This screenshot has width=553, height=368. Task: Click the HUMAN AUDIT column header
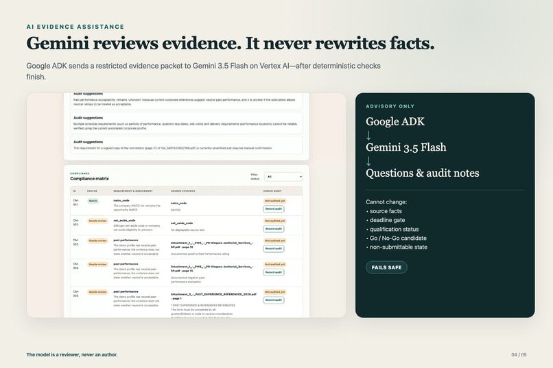[272, 191]
